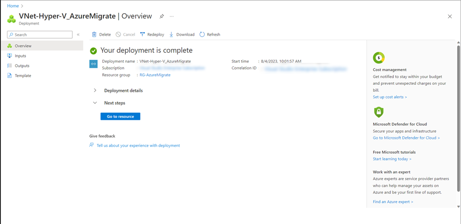Image resolution: width=461 pixels, height=224 pixels.
Task: Click the Refresh toolbar label
Action: click(213, 34)
